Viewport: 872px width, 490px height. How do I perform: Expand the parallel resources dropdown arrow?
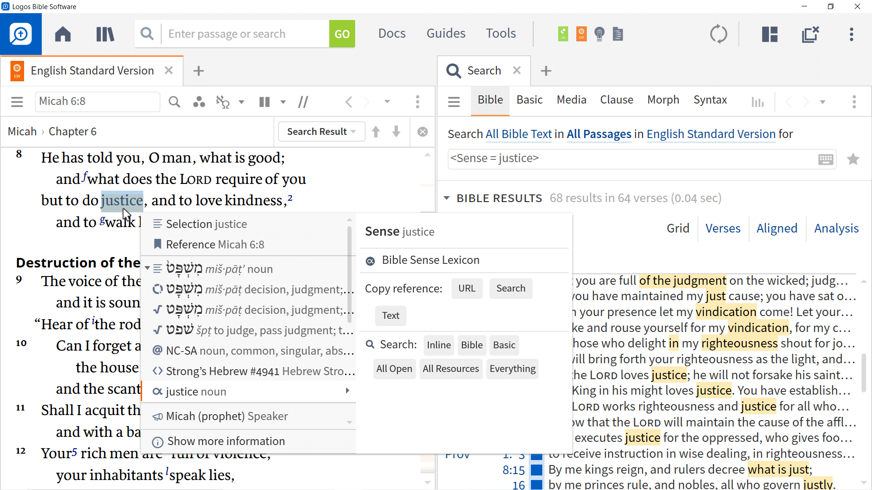click(x=242, y=102)
